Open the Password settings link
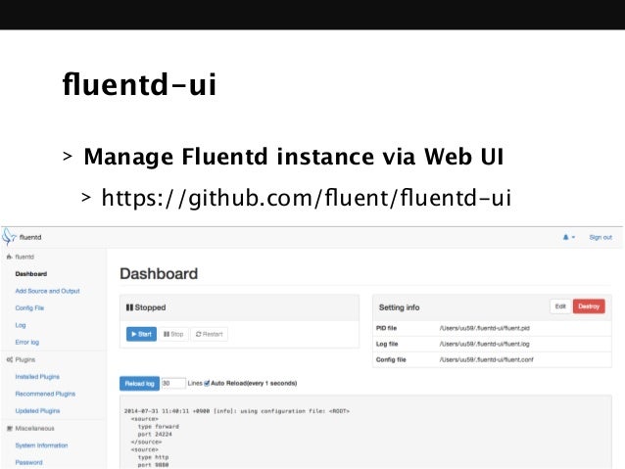625x469 pixels. coord(28,462)
